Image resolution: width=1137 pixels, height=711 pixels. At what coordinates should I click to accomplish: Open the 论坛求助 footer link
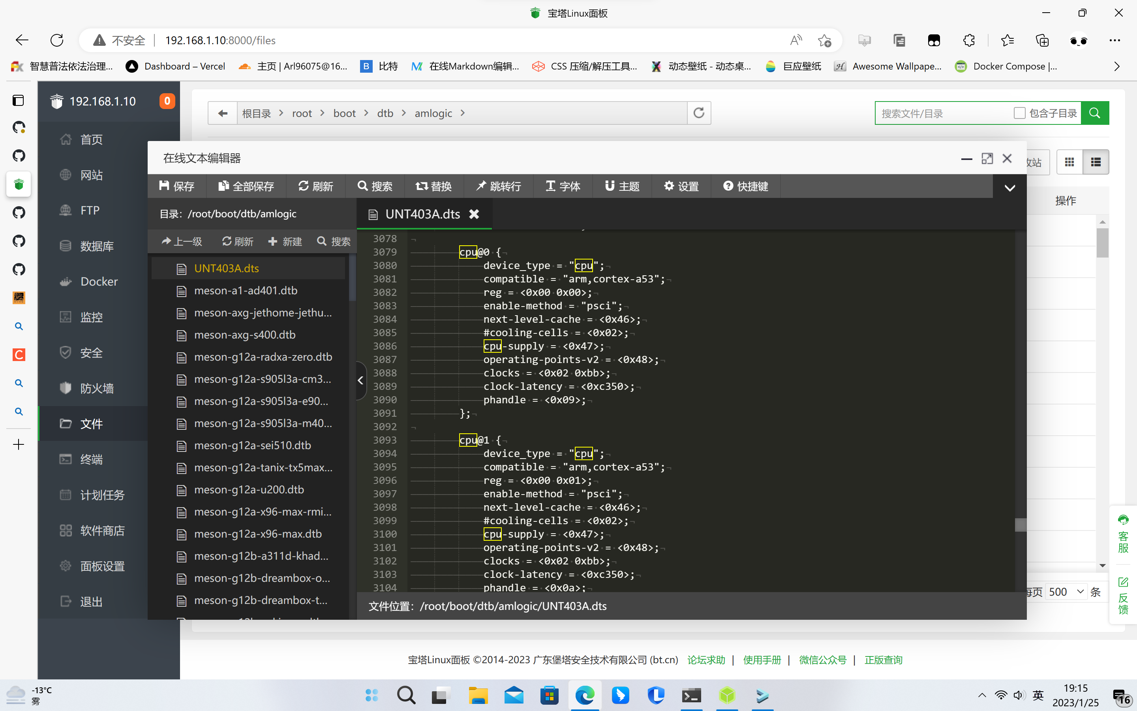click(706, 660)
